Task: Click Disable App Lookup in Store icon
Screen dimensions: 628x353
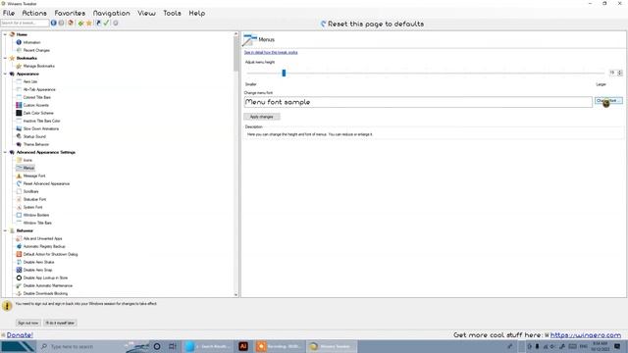Action: tap(19, 277)
